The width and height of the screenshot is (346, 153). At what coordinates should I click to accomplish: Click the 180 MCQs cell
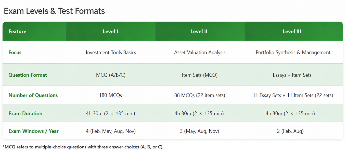(110, 95)
